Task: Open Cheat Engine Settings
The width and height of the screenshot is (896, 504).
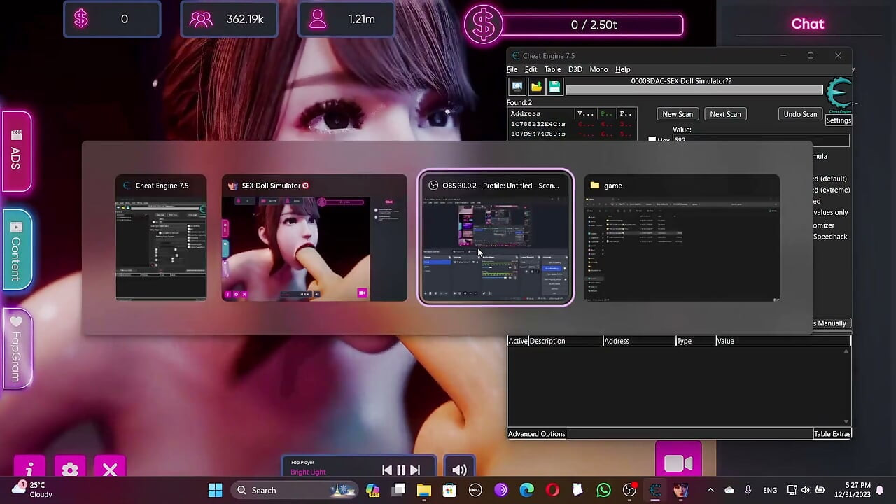Action: click(x=839, y=120)
